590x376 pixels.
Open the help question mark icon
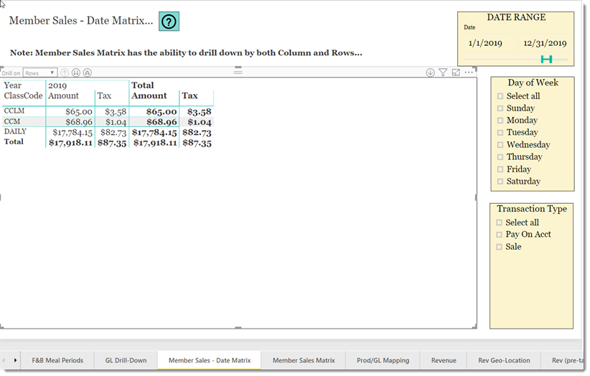click(169, 22)
